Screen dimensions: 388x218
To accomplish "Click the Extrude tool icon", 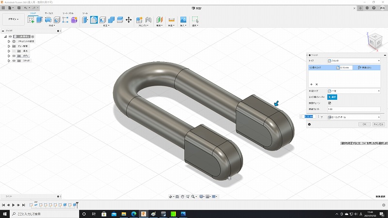I will point(40,20).
